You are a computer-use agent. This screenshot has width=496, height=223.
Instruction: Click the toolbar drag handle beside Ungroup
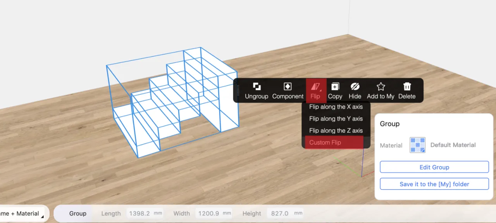(238, 90)
